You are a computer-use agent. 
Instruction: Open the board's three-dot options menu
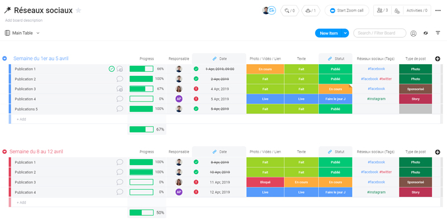pos(438,11)
